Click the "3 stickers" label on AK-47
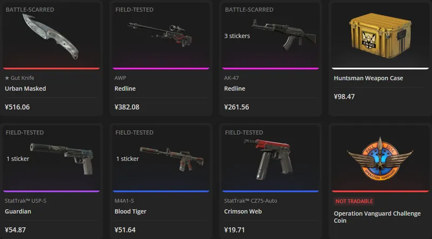432x239 pixels. pos(237,36)
